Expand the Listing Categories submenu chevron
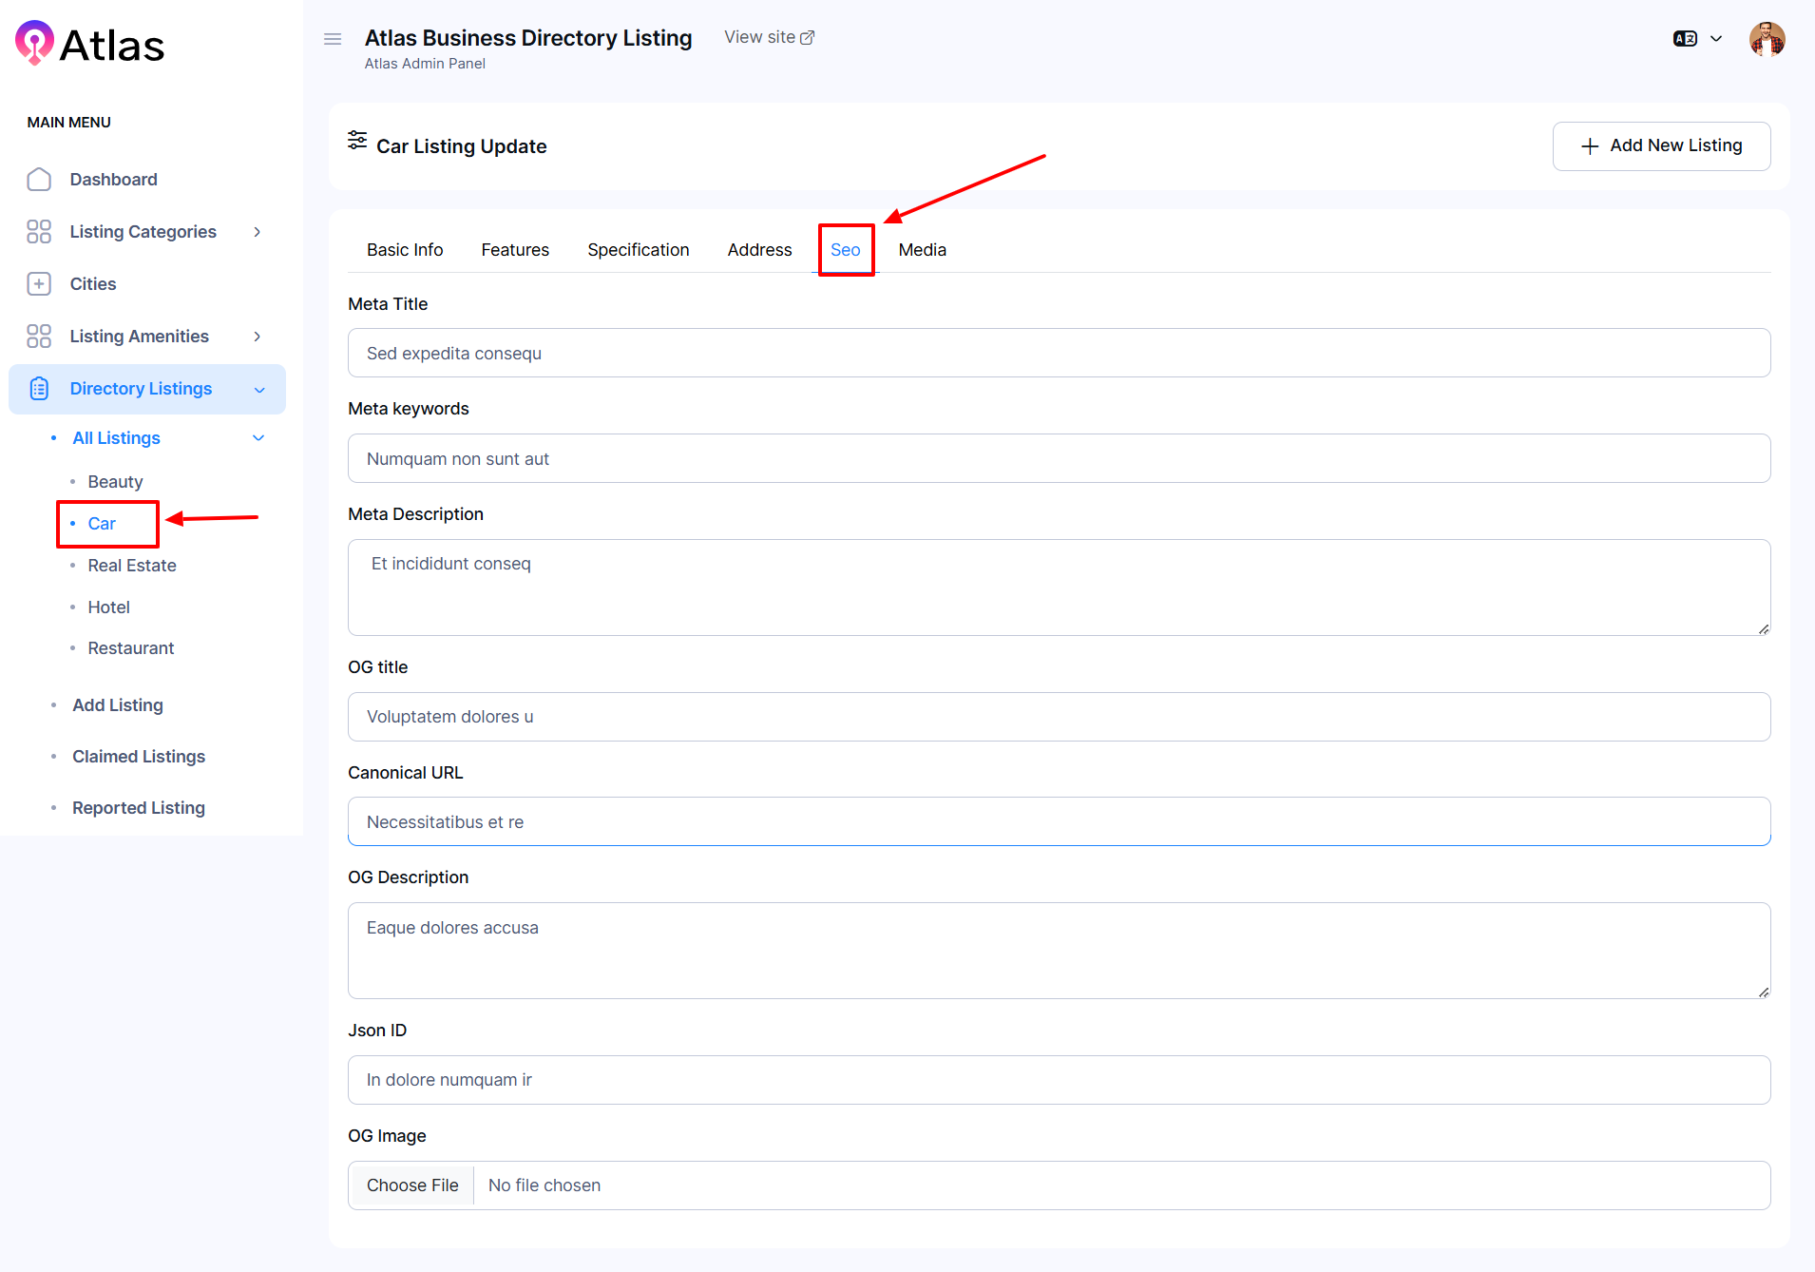The height and width of the screenshot is (1272, 1815). tap(257, 232)
